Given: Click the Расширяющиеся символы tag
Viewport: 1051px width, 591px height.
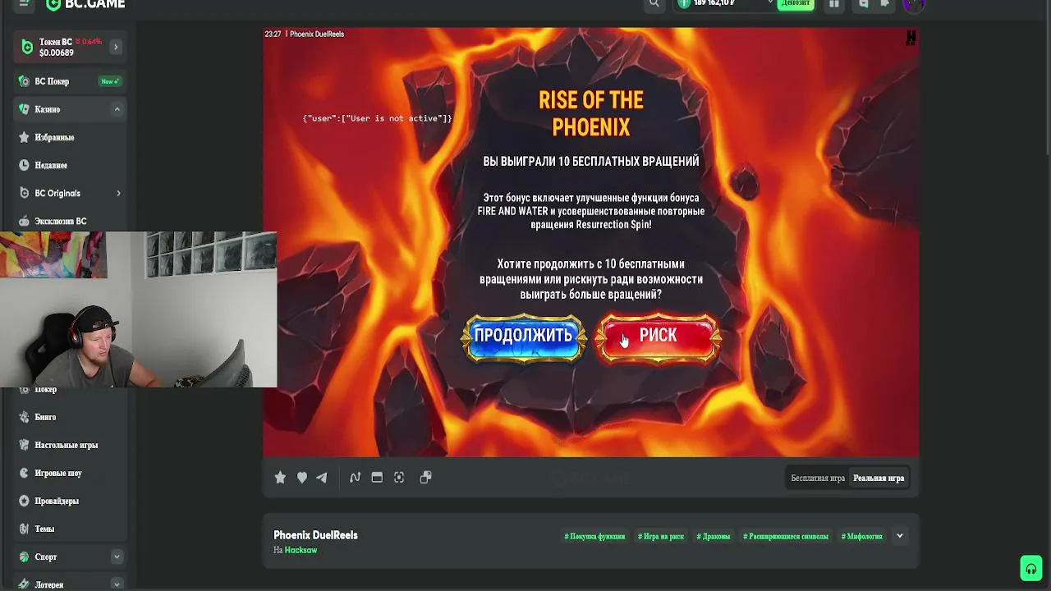Looking at the screenshot, I should point(786,536).
